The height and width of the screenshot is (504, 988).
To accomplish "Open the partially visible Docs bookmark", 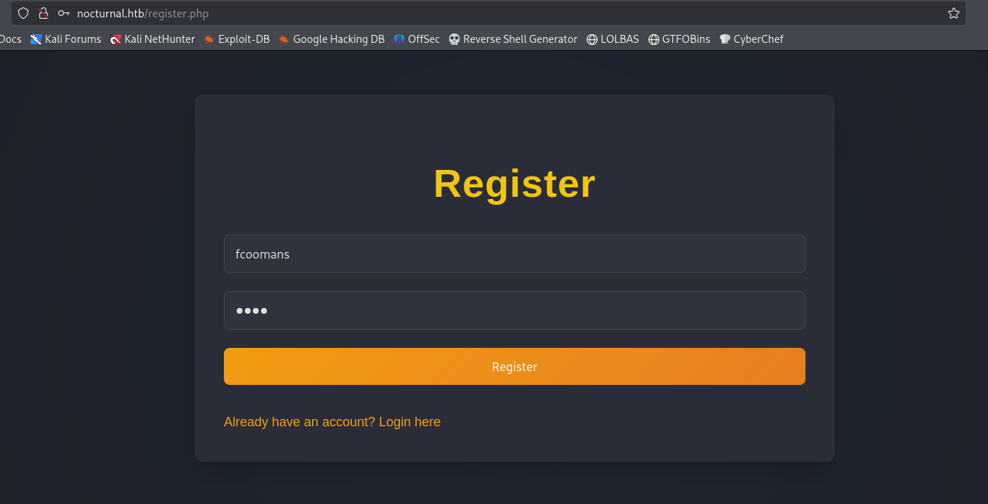I will pos(10,39).
